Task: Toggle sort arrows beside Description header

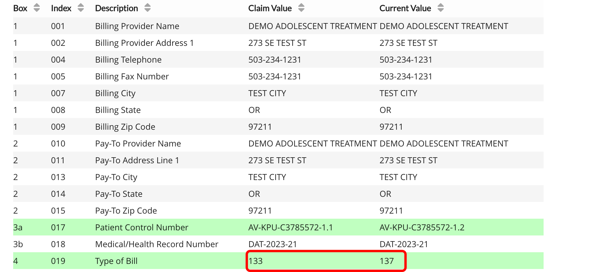Action: [x=147, y=8]
